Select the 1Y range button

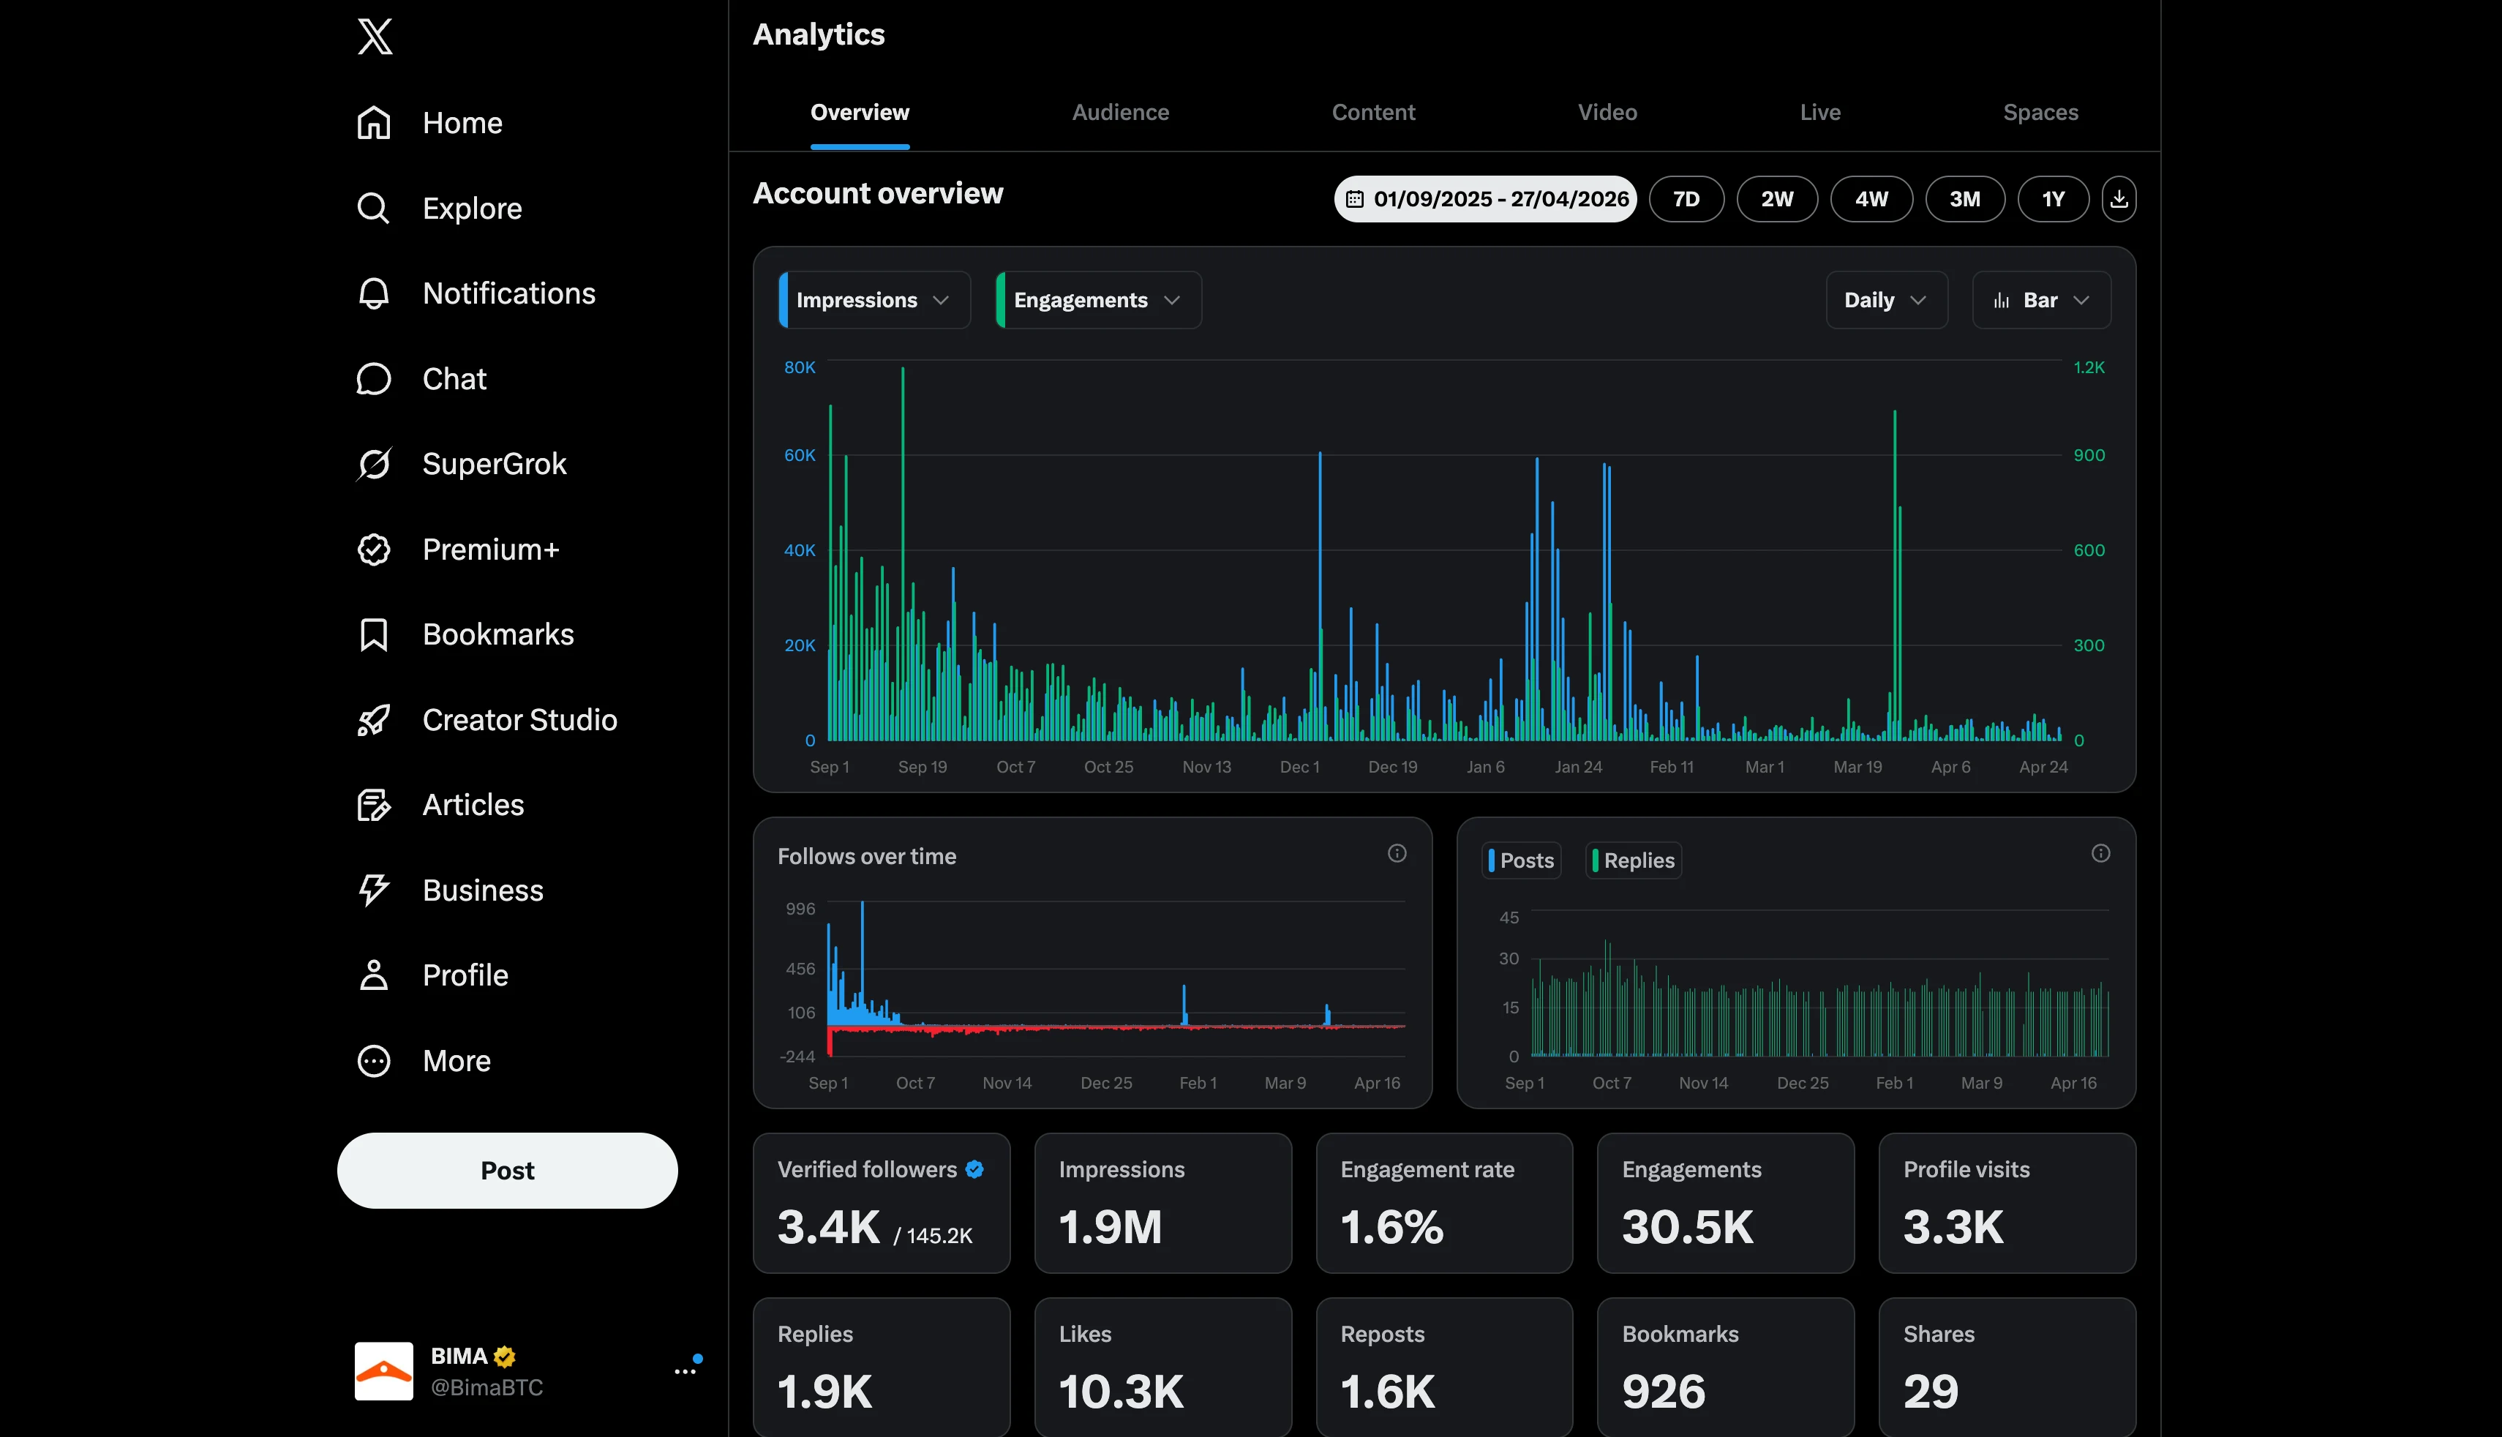tap(2053, 199)
